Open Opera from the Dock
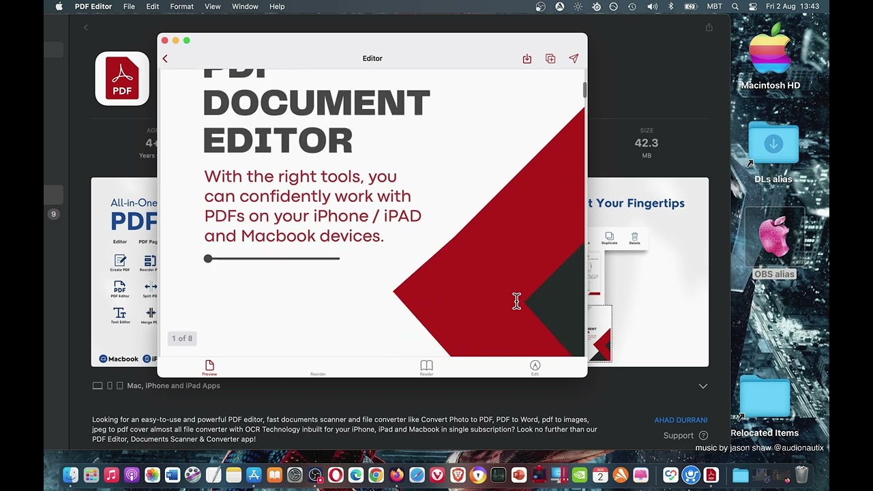 click(x=336, y=475)
